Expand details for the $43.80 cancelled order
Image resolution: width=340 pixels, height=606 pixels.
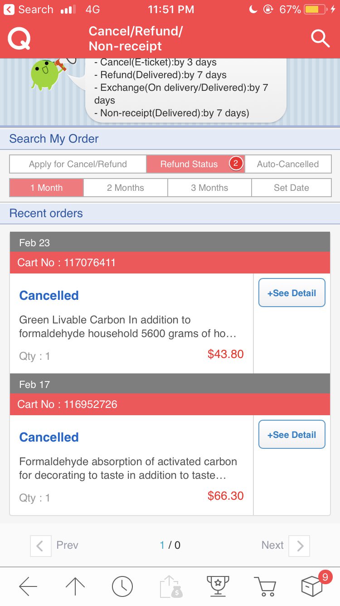tap(291, 293)
